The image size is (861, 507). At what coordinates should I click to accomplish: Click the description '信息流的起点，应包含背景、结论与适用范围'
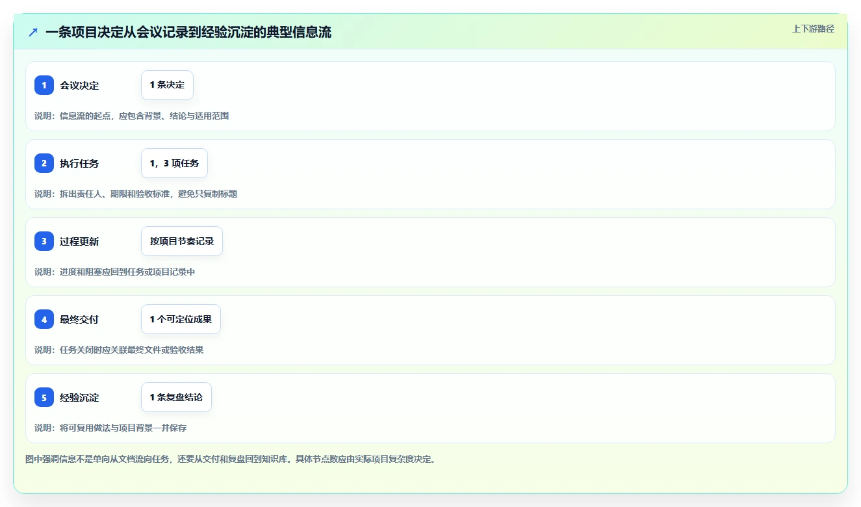144,116
